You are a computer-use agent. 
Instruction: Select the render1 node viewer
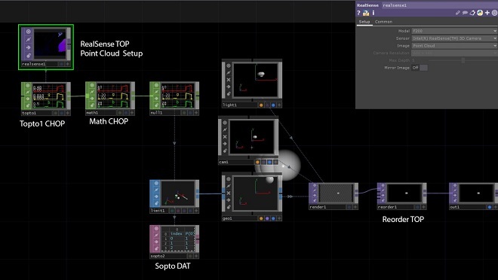click(x=337, y=193)
